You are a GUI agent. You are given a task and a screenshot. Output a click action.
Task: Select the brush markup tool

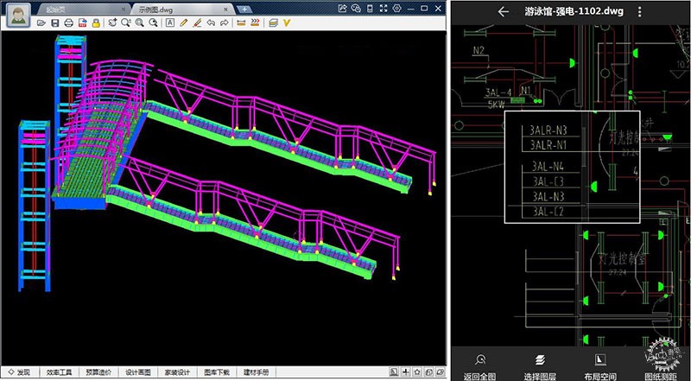point(197,23)
